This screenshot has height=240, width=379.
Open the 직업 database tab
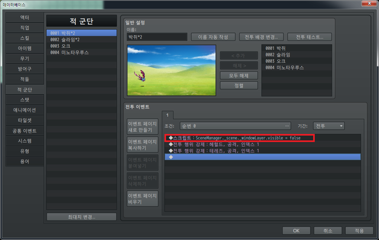pos(25,28)
